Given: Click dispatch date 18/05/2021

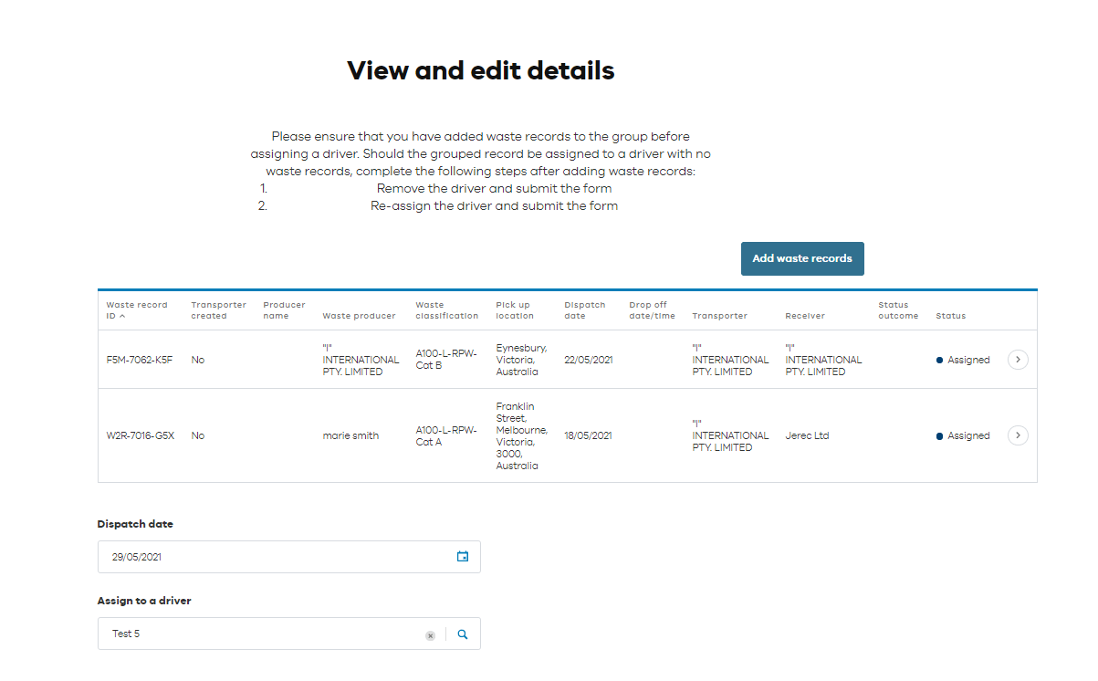Looking at the screenshot, I should [x=588, y=435].
